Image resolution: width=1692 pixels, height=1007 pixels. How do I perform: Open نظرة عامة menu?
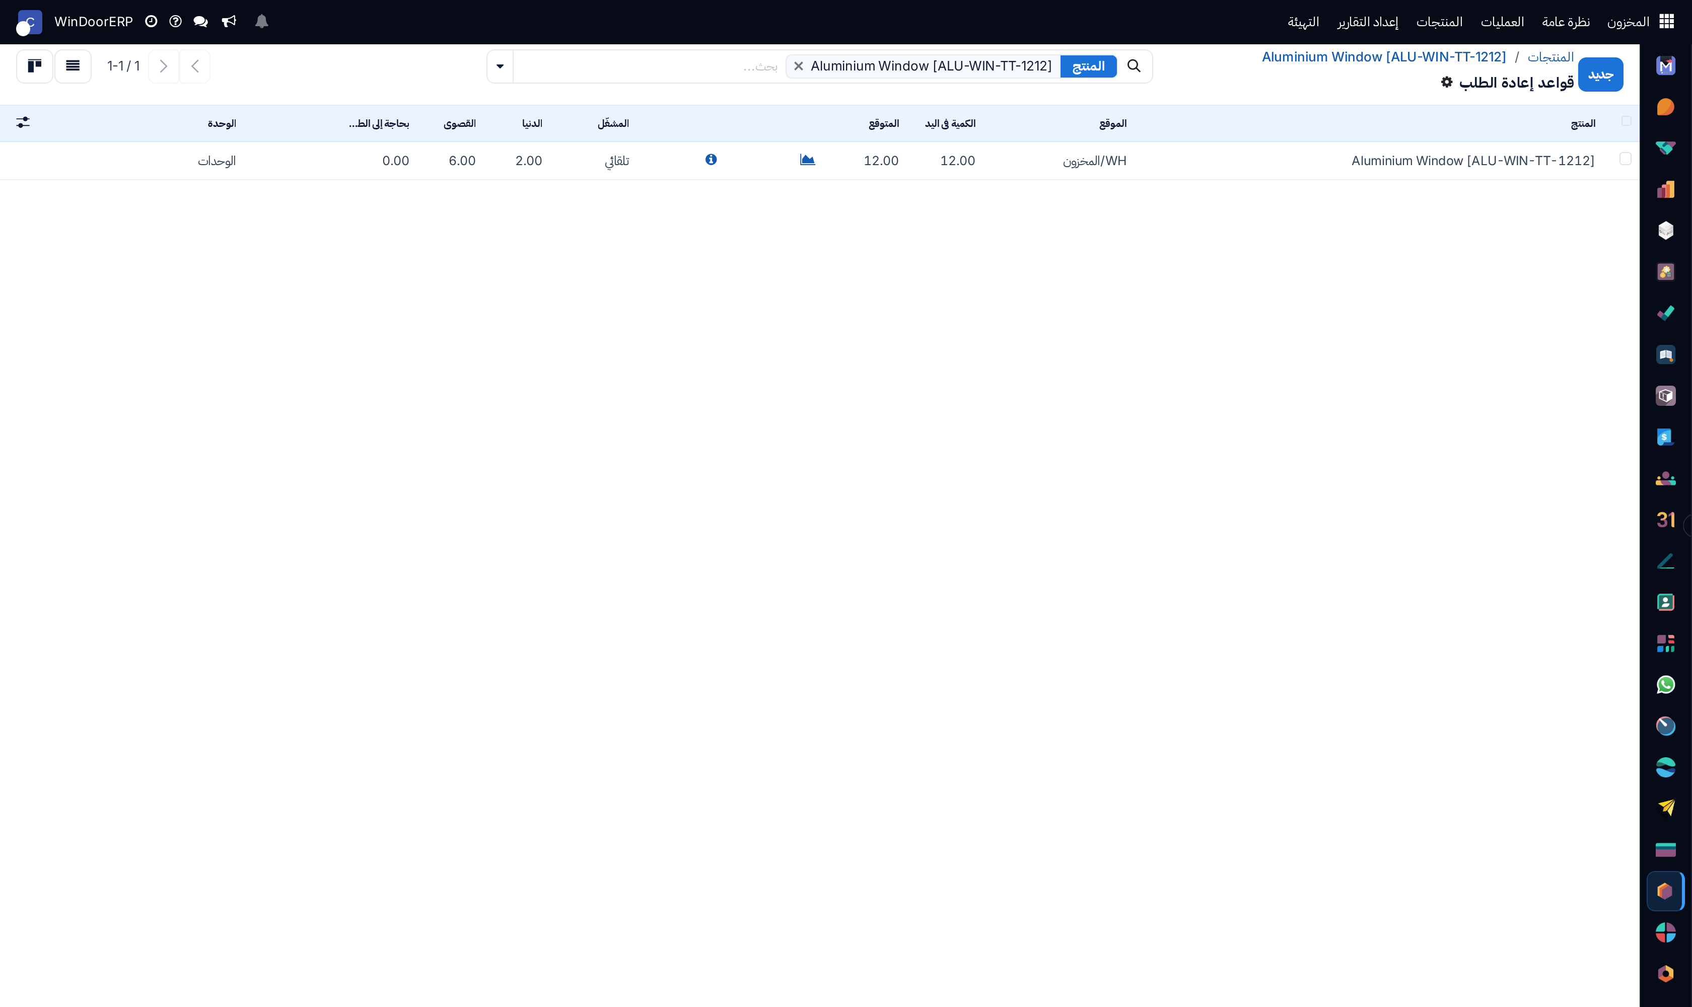(1566, 22)
